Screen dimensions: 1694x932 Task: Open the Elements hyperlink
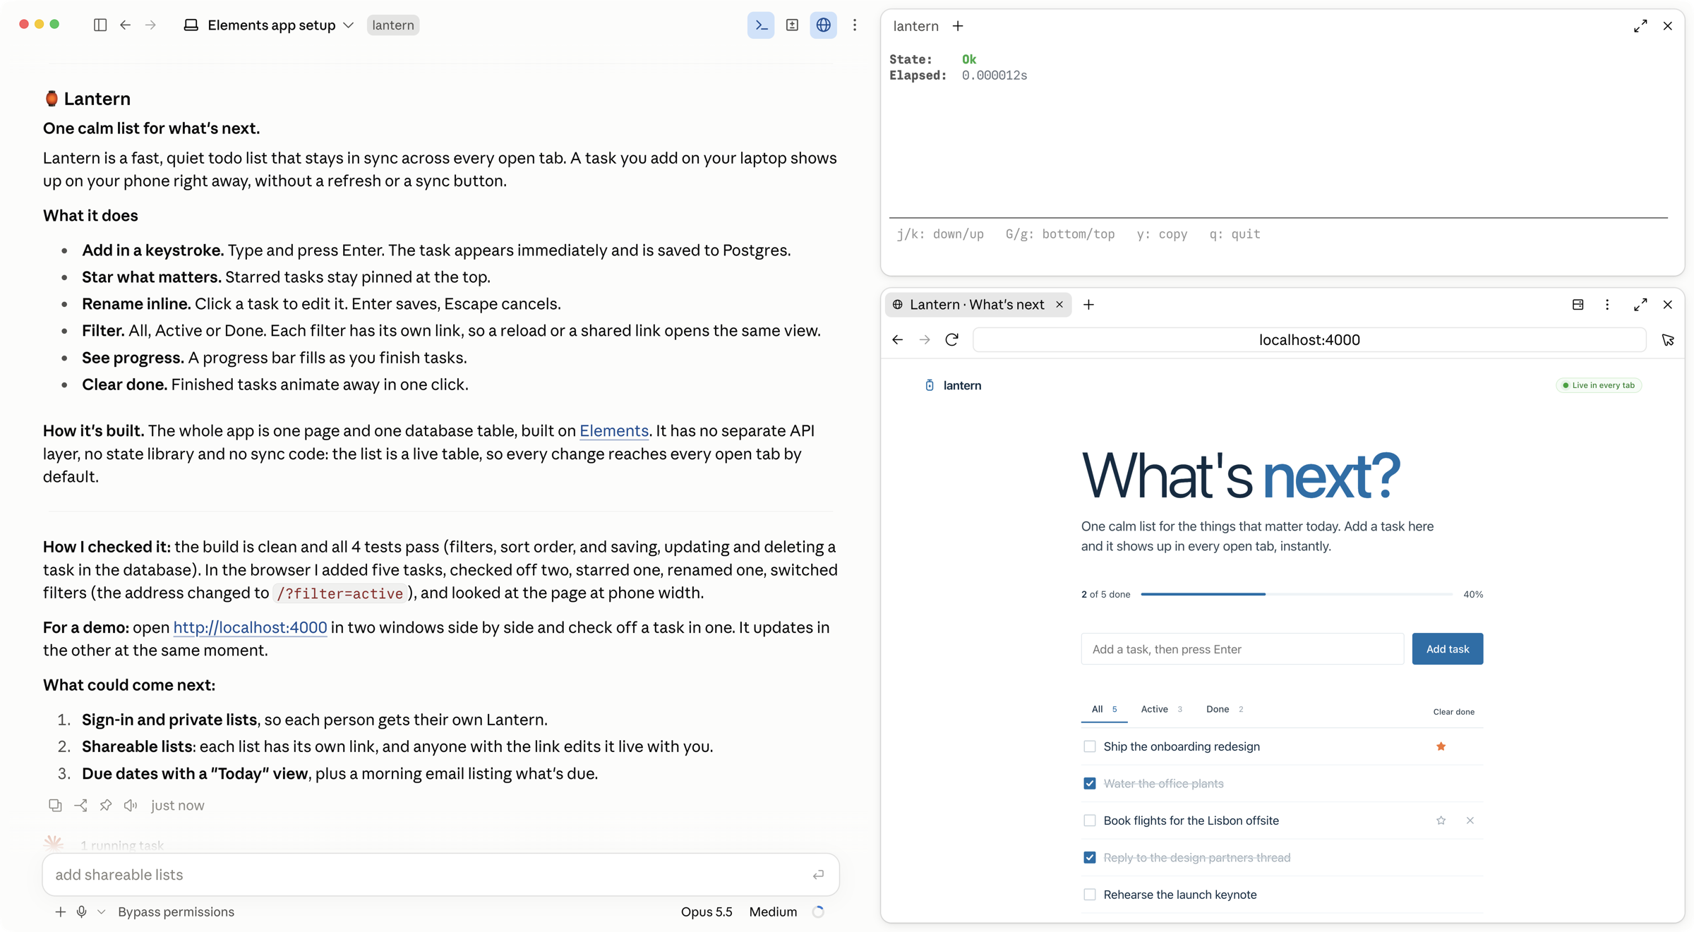point(613,430)
